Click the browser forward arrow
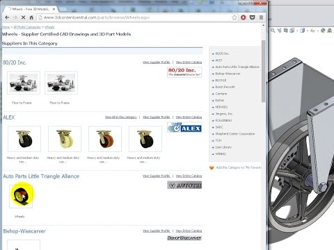This screenshot has height=250, width=334. (15, 17)
